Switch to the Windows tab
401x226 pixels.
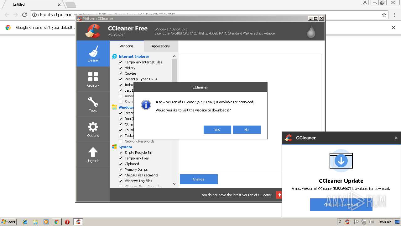coord(127,46)
